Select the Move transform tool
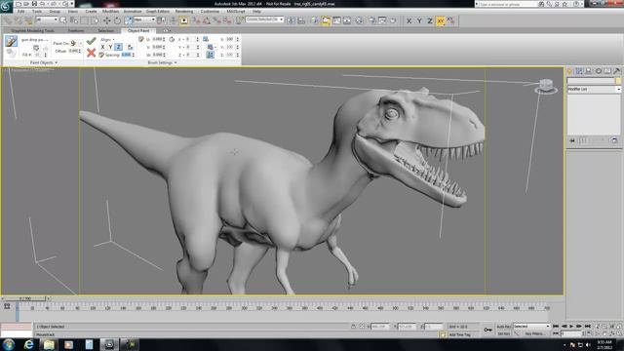 tap(107, 20)
